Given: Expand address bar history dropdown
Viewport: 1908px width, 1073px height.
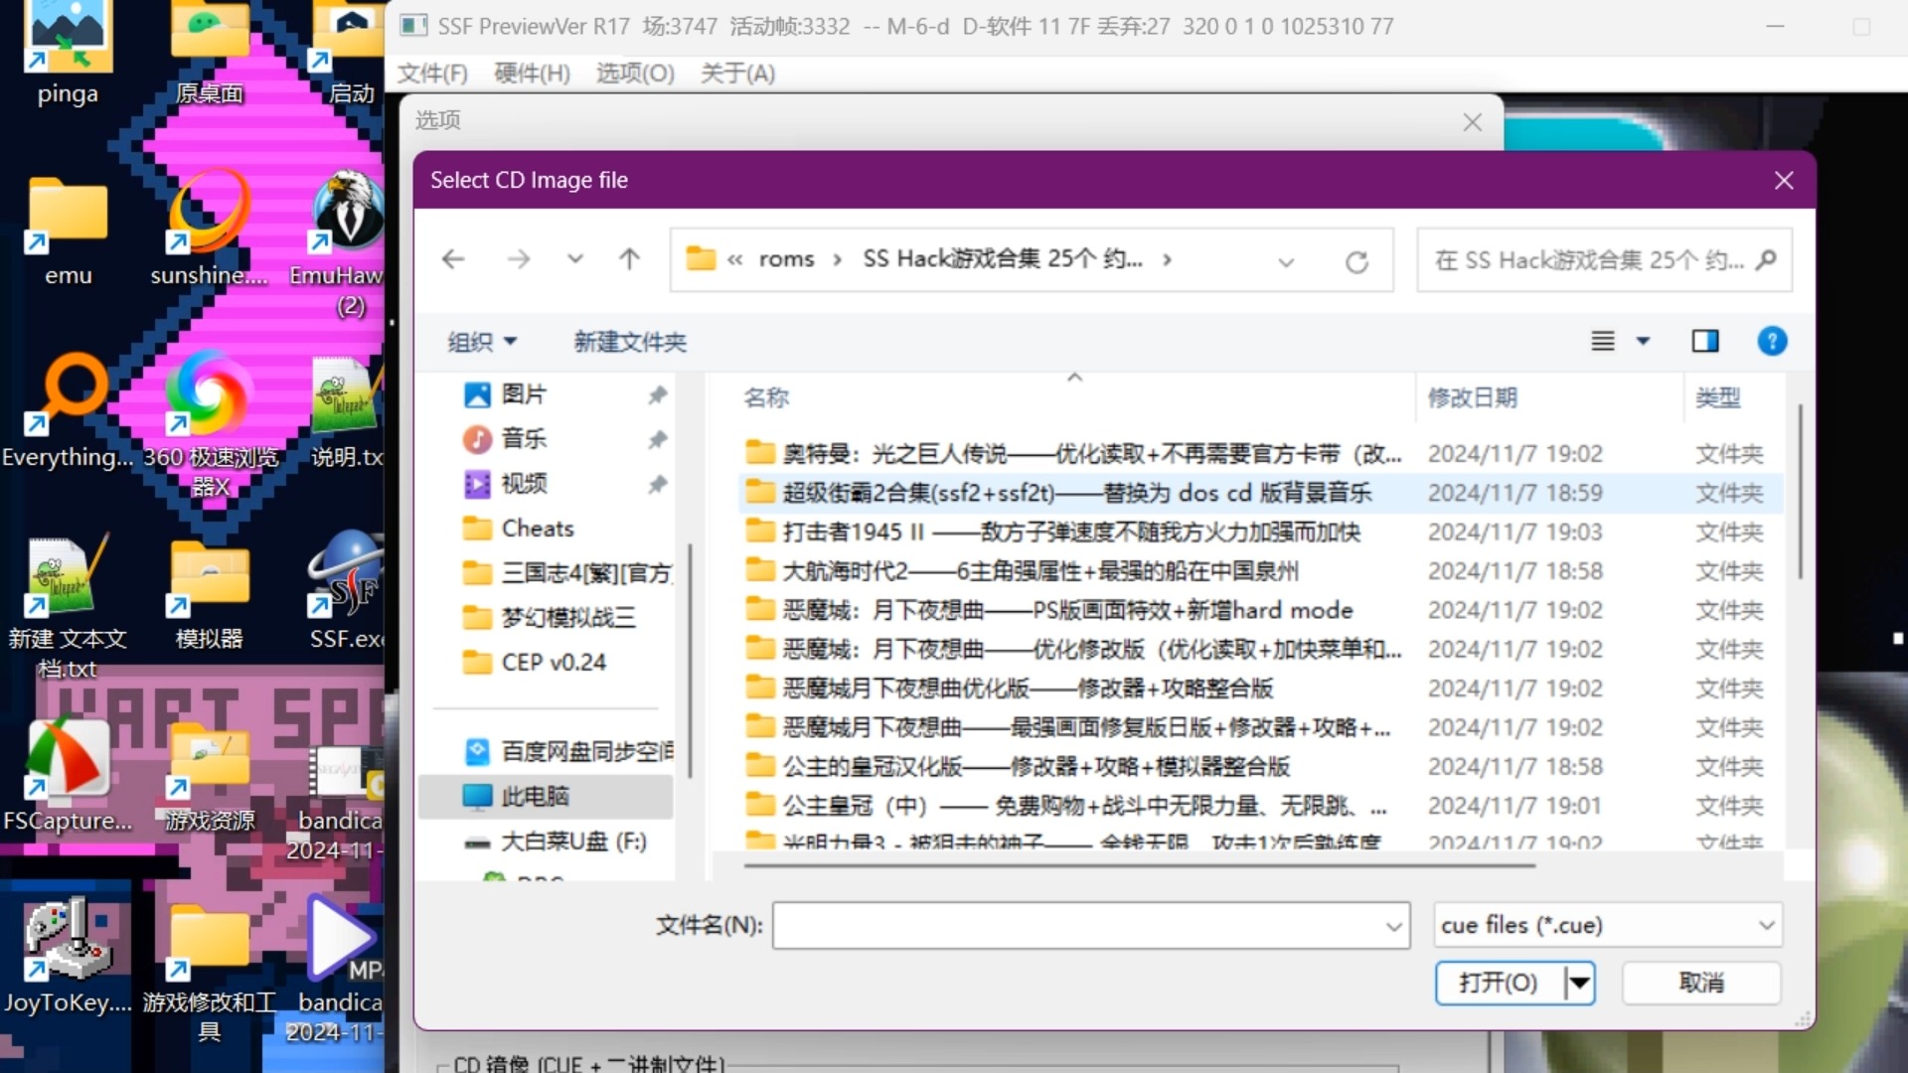Looking at the screenshot, I should [x=1286, y=262].
